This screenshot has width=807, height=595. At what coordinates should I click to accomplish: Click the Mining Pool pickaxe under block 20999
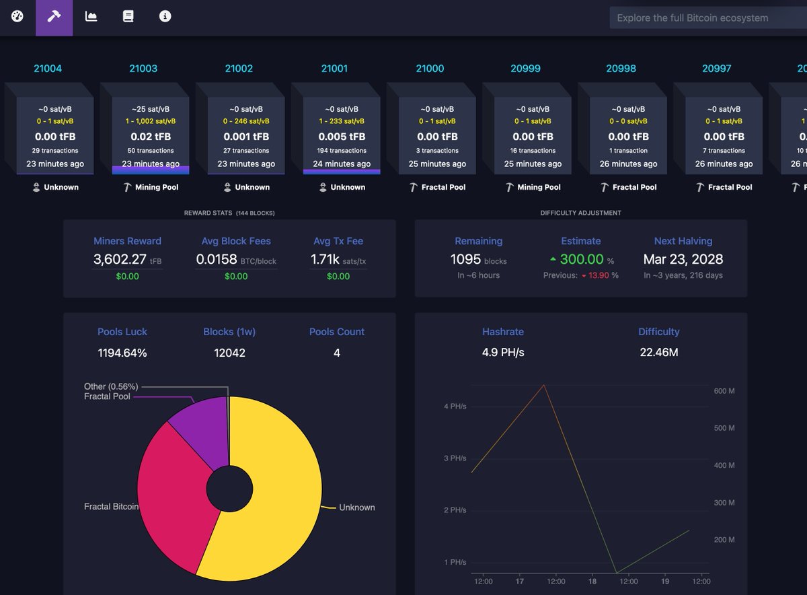pos(509,187)
